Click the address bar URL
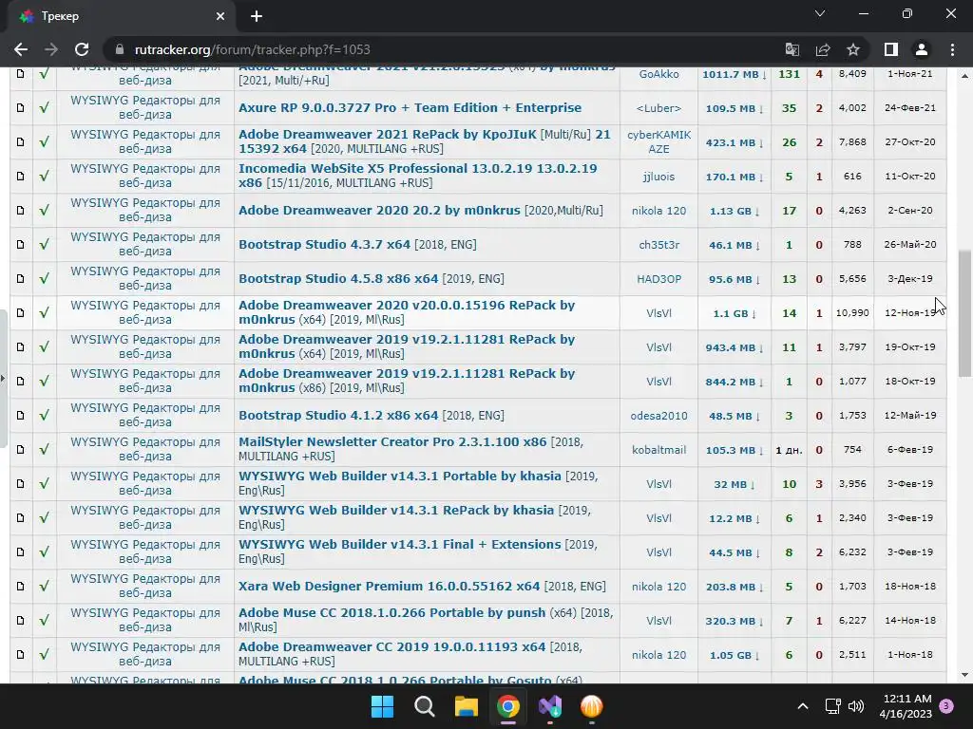Viewport: 973px width, 729px height. (253, 49)
